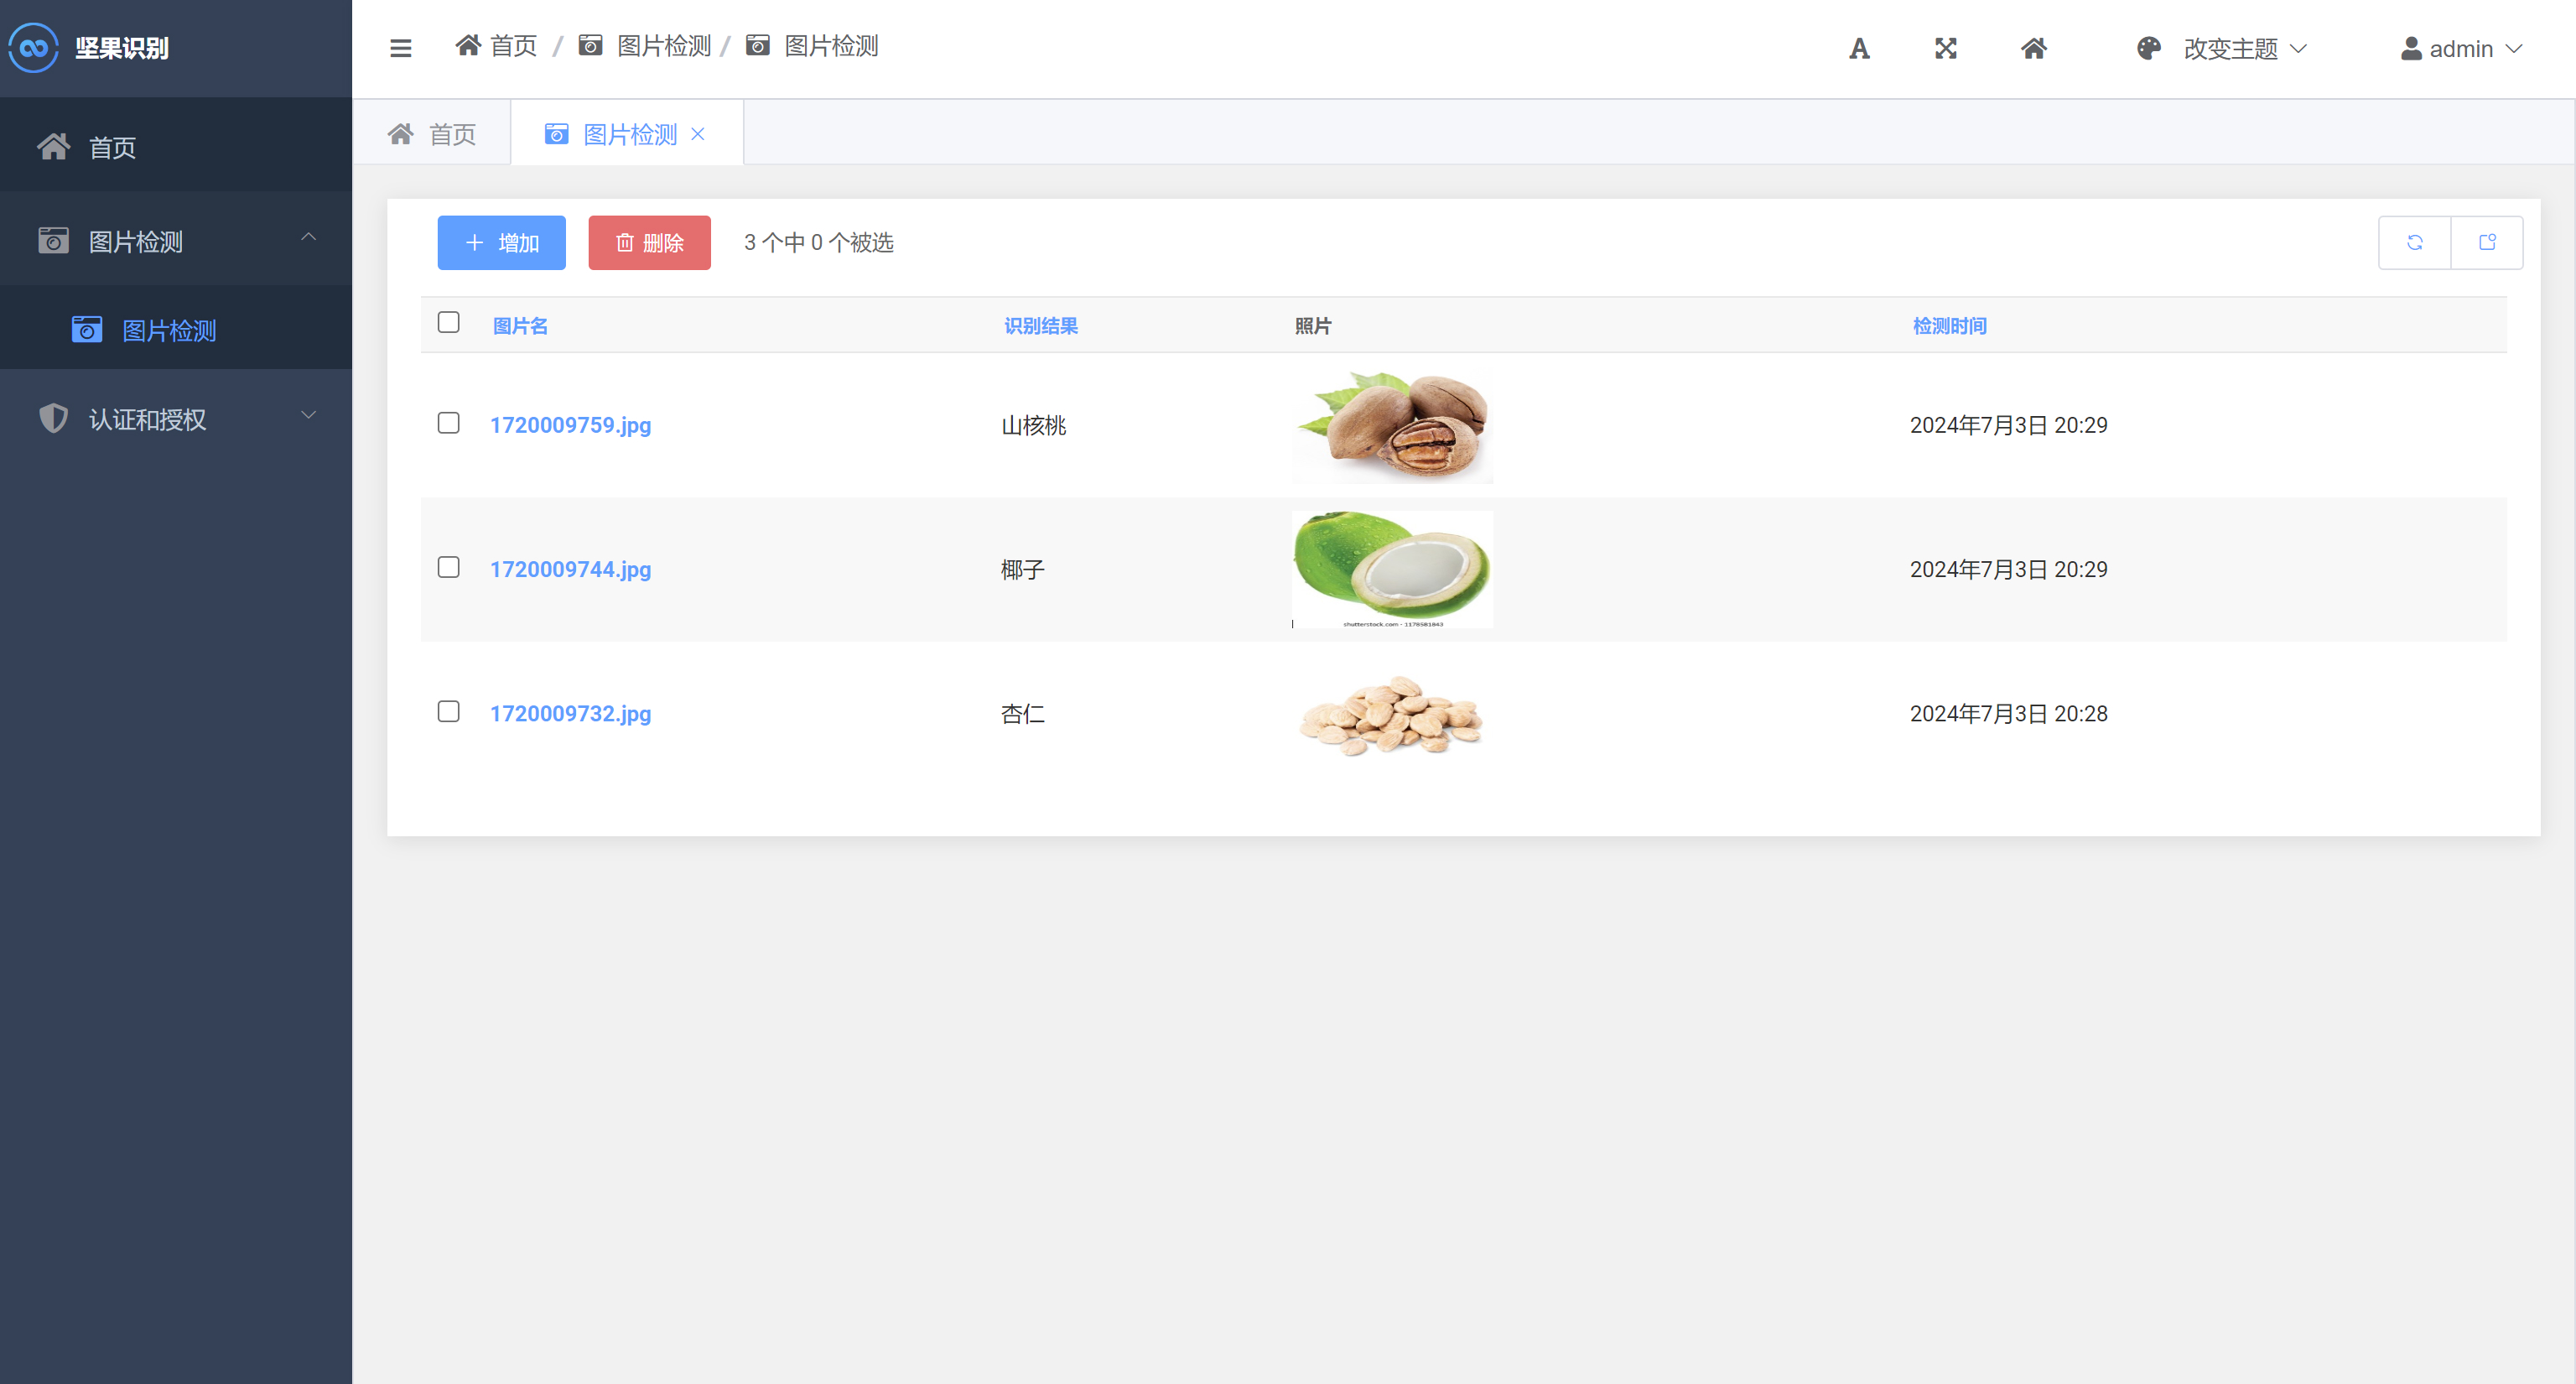Open the admin user dropdown
The image size is (2576, 1384).
point(2462,48)
